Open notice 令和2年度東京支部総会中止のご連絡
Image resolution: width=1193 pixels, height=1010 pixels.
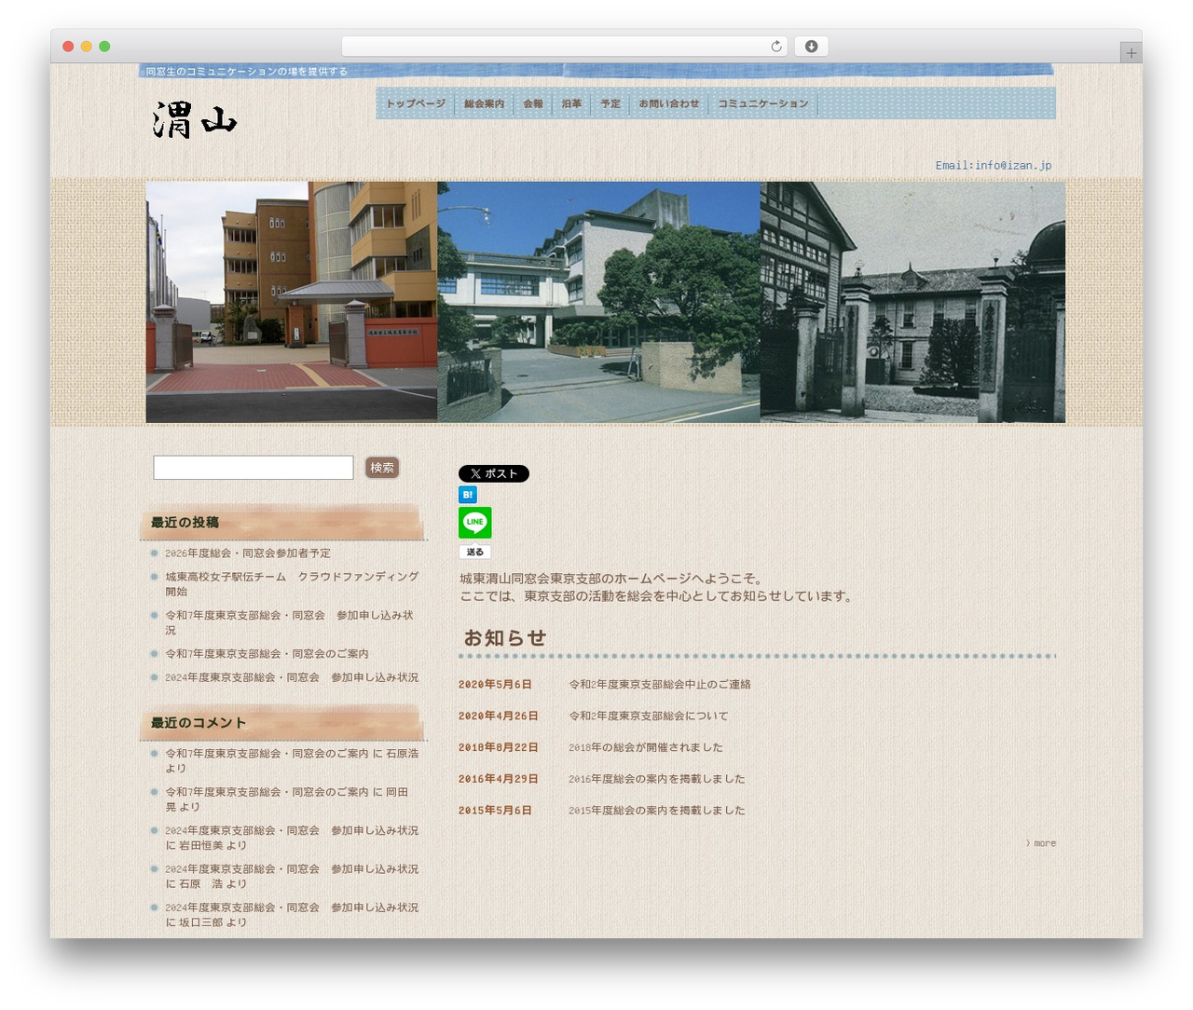coord(660,685)
